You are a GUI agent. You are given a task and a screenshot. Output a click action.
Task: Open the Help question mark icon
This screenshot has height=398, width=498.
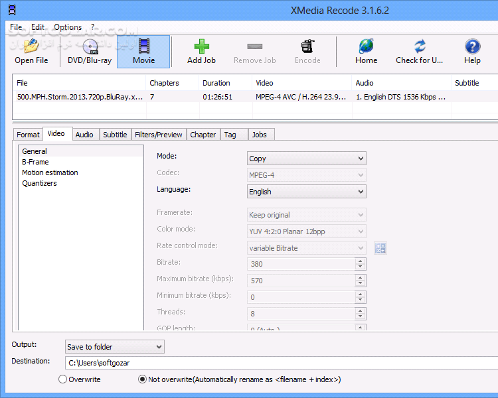[x=472, y=46]
